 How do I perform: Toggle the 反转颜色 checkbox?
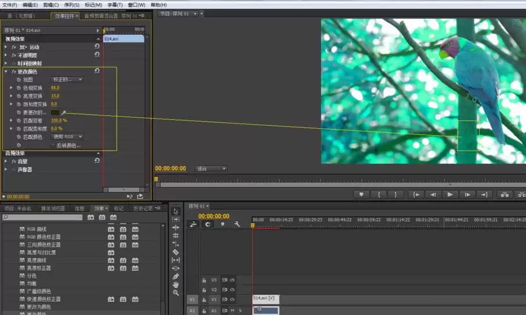tap(53, 145)
